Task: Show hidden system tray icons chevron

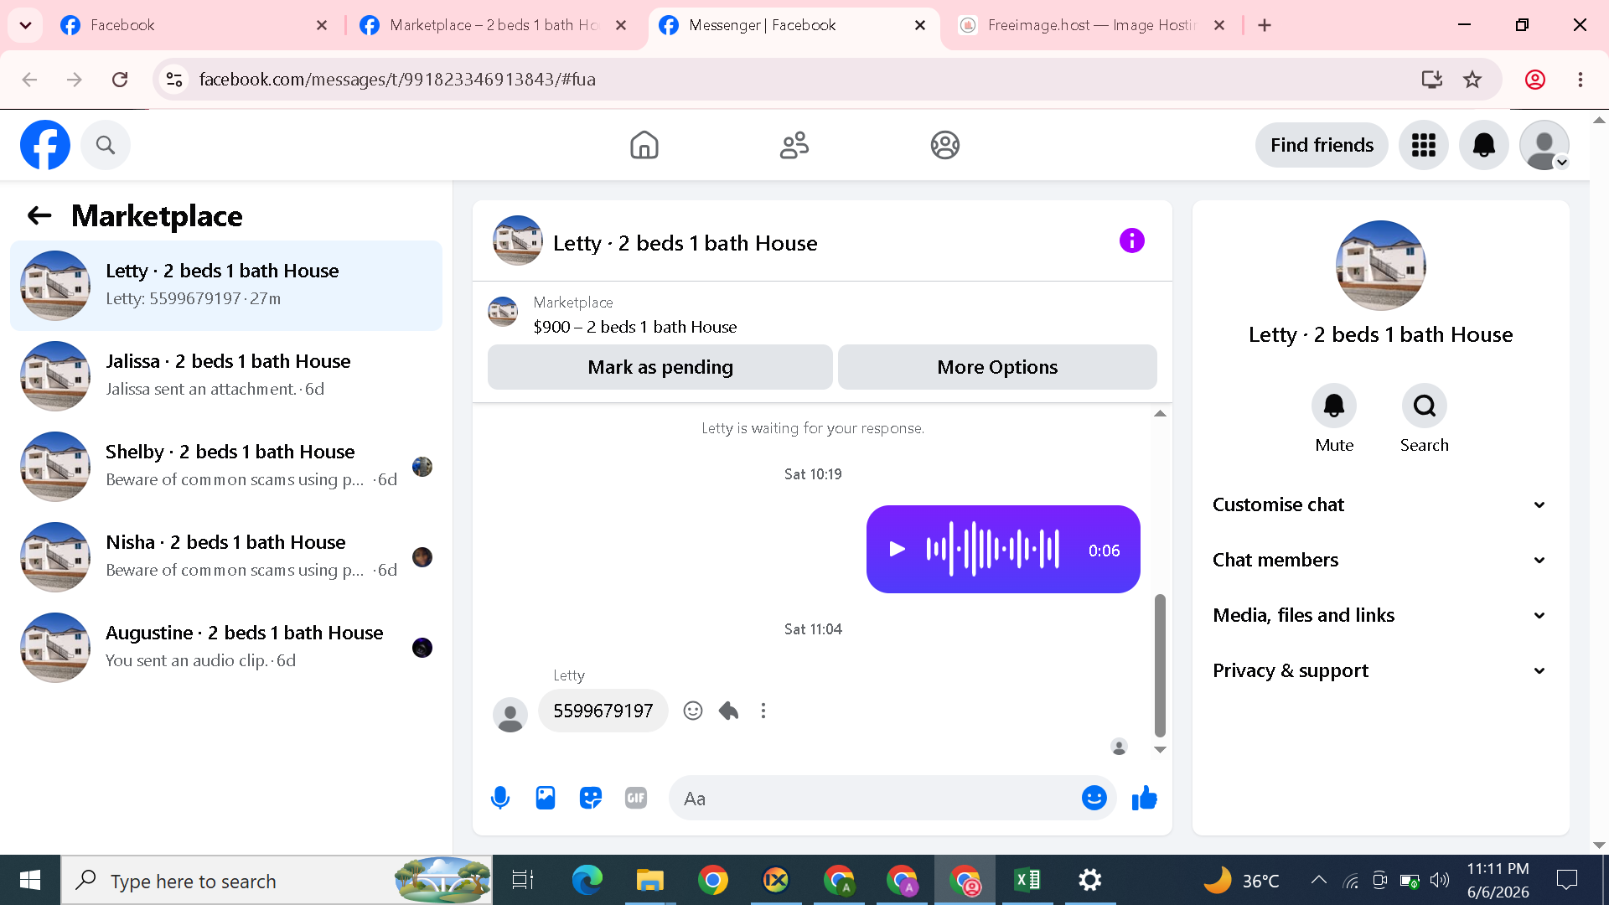Action: click(x=1318, y=880)
